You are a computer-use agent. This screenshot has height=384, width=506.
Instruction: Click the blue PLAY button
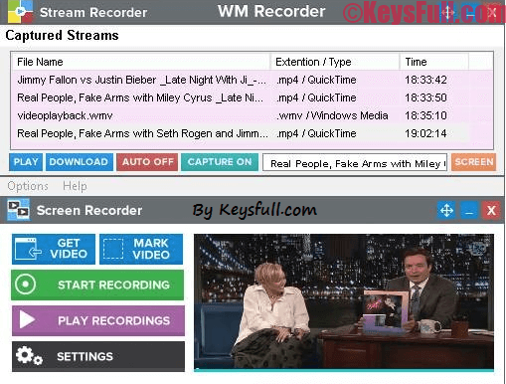26,162
